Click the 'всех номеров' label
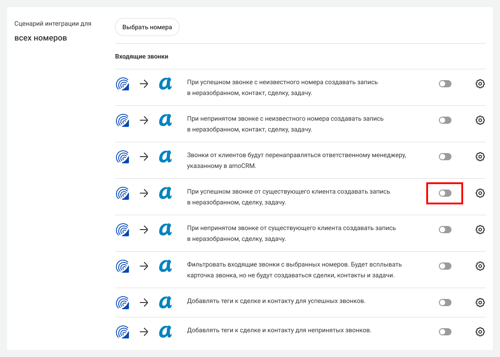The image size is (500, 357). [x=40, y=38]
